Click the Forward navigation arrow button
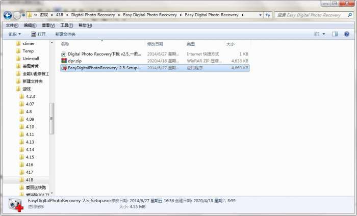Screen dimensions: 357x216 click(17, 15)
